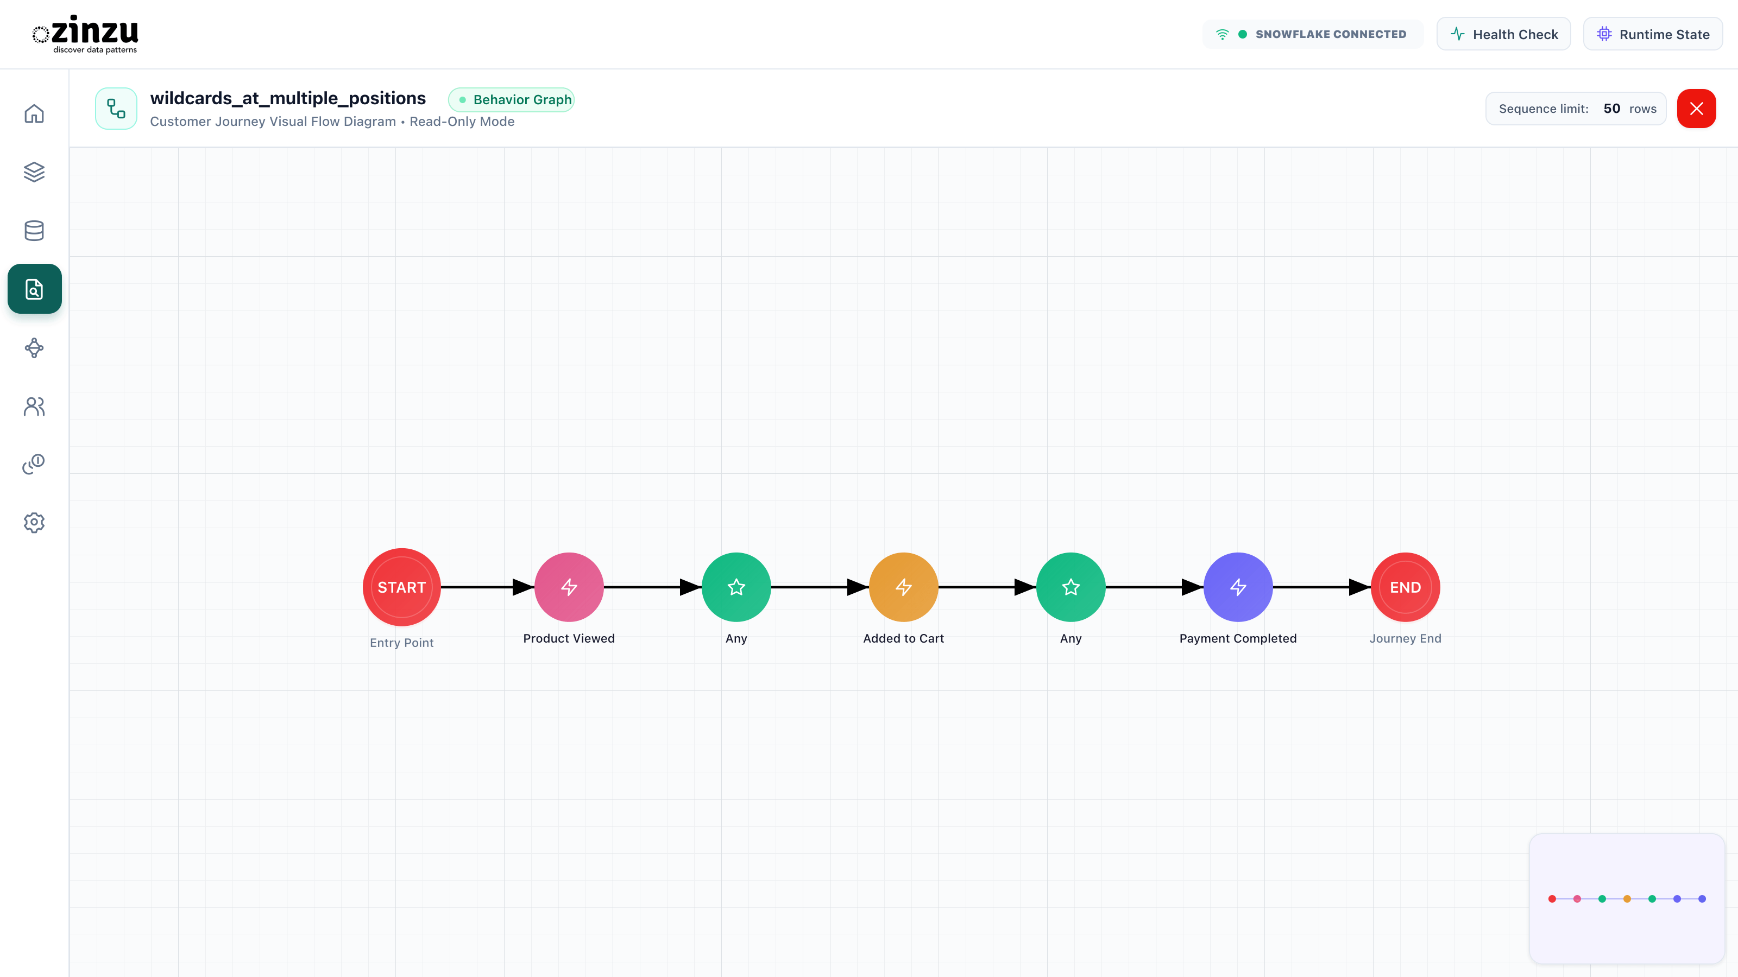This screenshot has height=977, width=1738.
Task: Click the Health Check button
Action: [x=1504, y=34]
